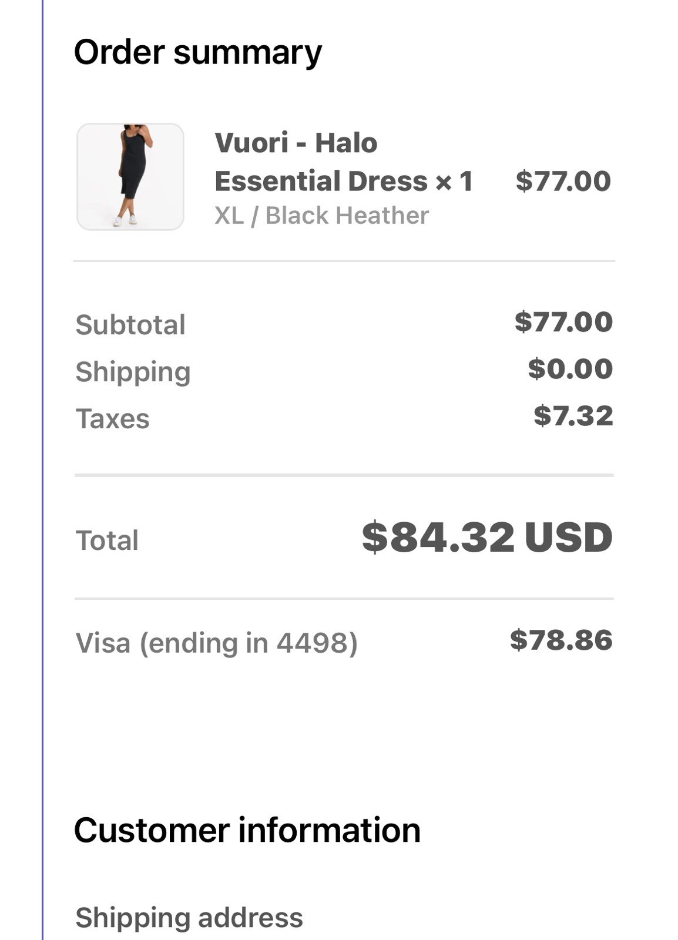The height and width of the screenshot is (940, 678).
Task: Click the Taxes label
Action: point(112,419)
